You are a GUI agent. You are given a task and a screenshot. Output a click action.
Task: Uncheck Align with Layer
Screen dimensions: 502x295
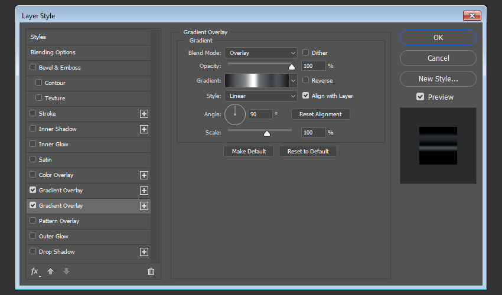point(306,95)
